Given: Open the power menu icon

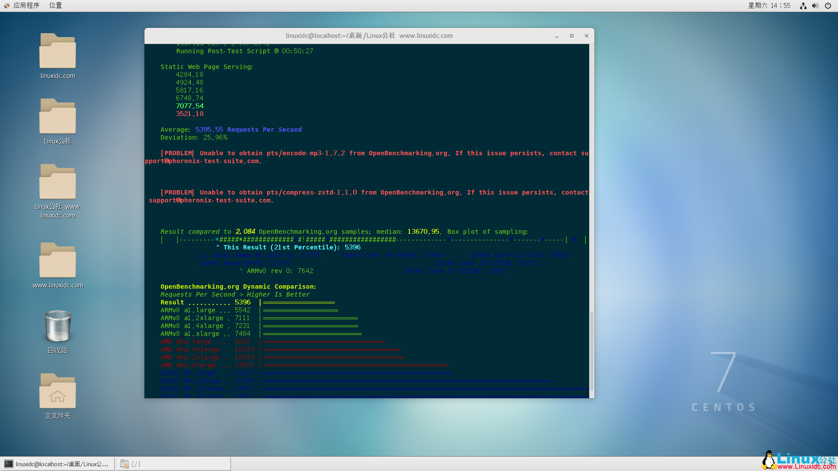Looking at the screenshot, I should coord(828,6).
